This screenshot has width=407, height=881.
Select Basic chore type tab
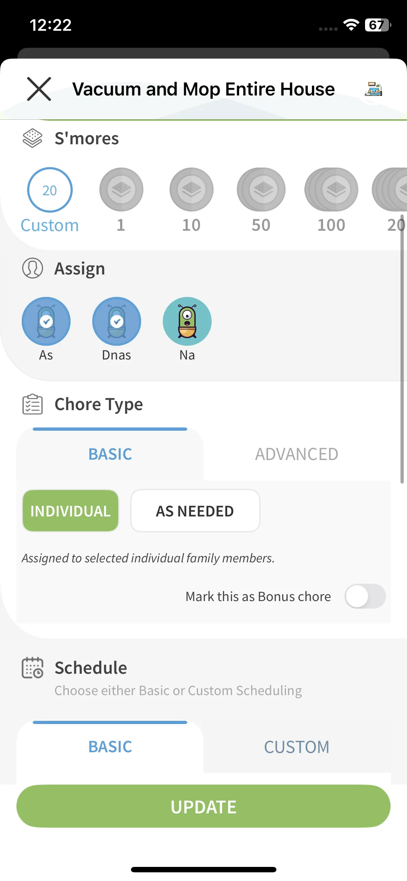[110, 454]
